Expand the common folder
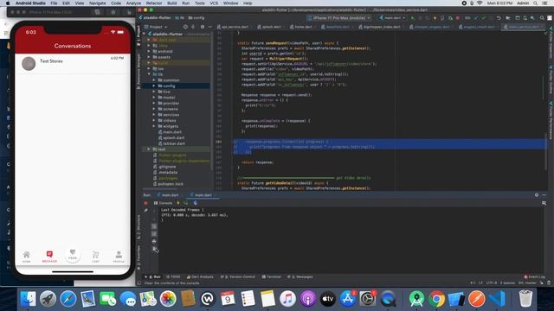554x311 pixels. pos(154,80)
